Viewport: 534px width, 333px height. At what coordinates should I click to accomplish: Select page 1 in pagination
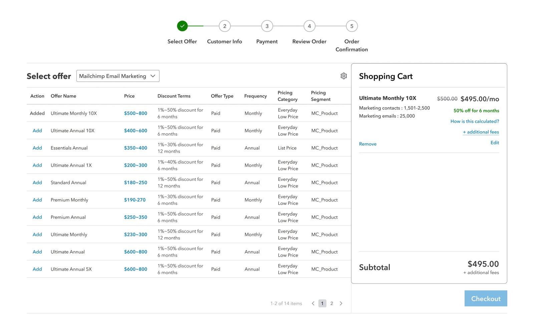[x=322, y=303]
